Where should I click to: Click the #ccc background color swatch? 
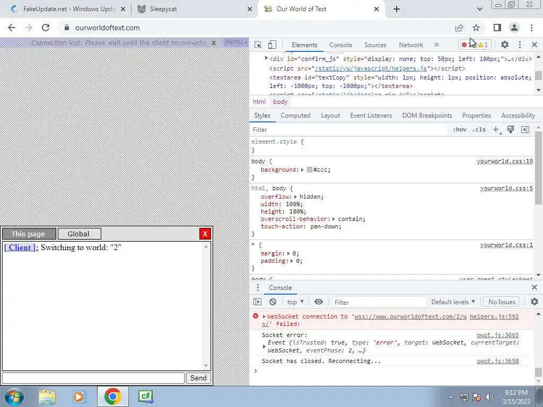pyautogui.click(x=310, y=170)
